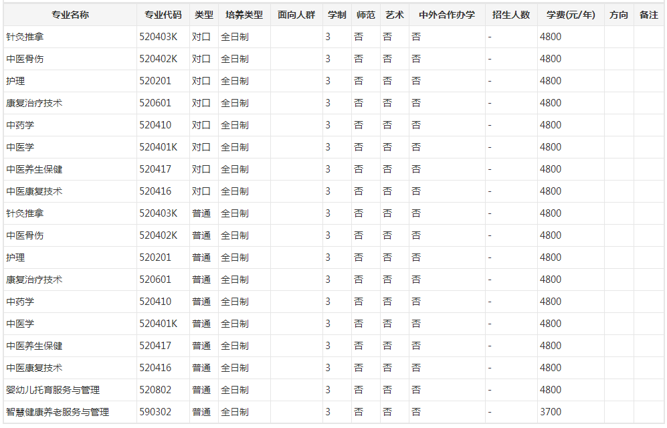Click the 智慧健康养老服务与管理 major name

58,412
